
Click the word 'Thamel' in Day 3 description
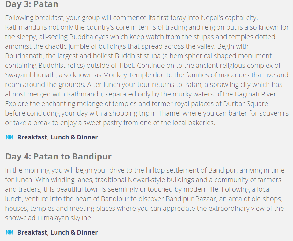pyautogui.click(x=170, y=113)
